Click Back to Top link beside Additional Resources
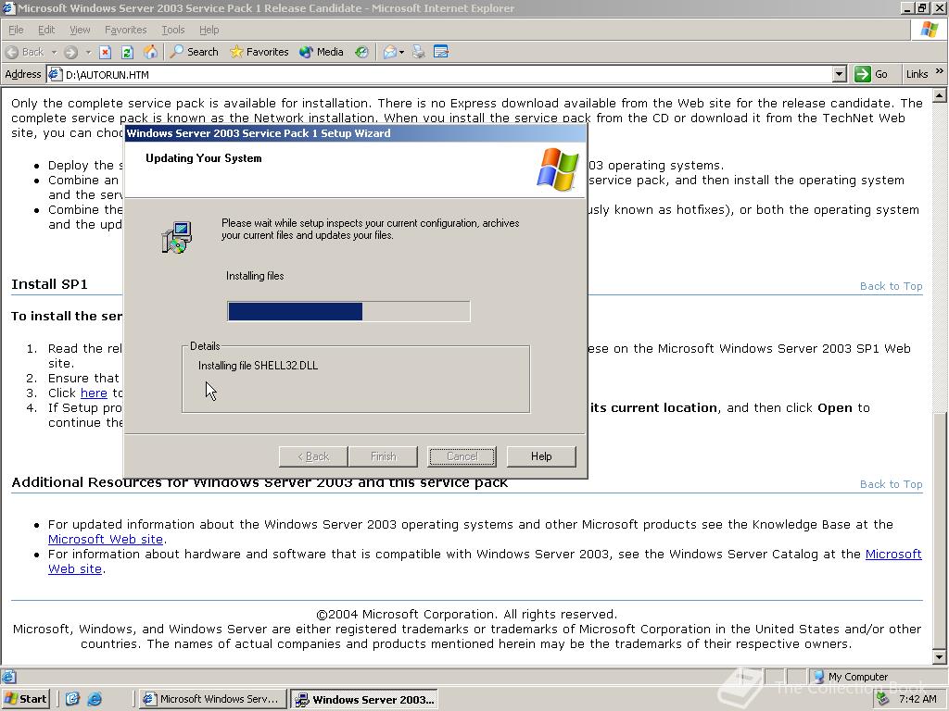This screenshot has width=949, height=711. [891, 484]
